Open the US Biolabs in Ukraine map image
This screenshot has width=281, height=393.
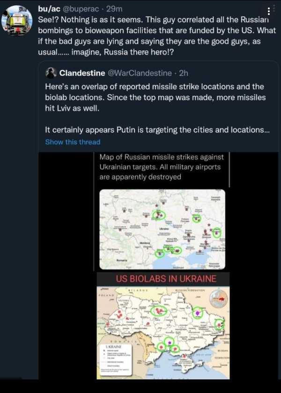pos(163,333)
